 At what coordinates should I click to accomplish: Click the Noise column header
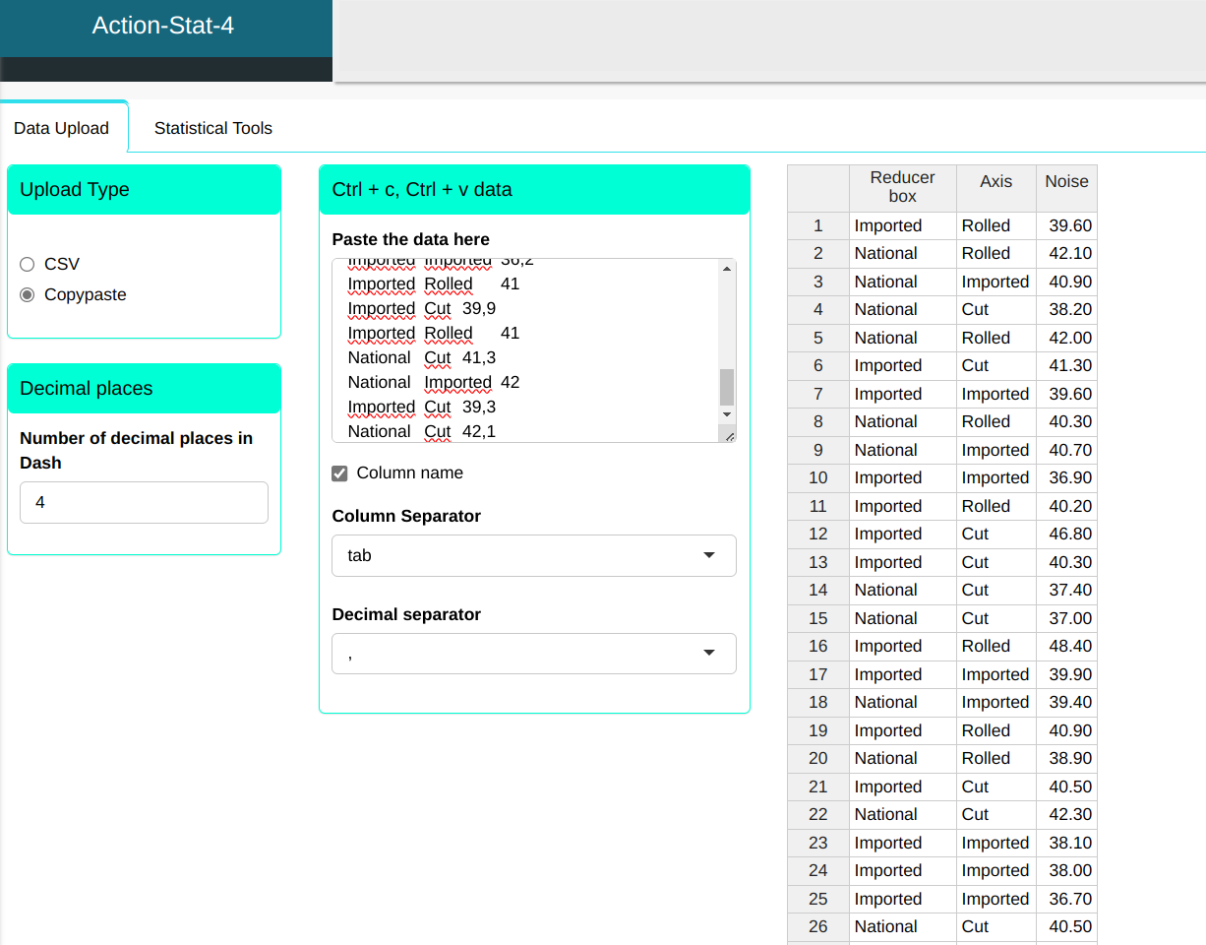(1066, 181)
